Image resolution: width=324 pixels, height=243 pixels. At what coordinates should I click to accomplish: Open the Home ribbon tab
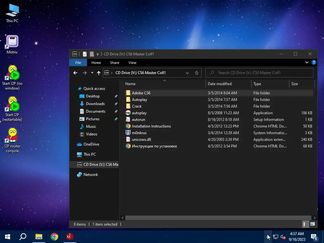[96, 63]
